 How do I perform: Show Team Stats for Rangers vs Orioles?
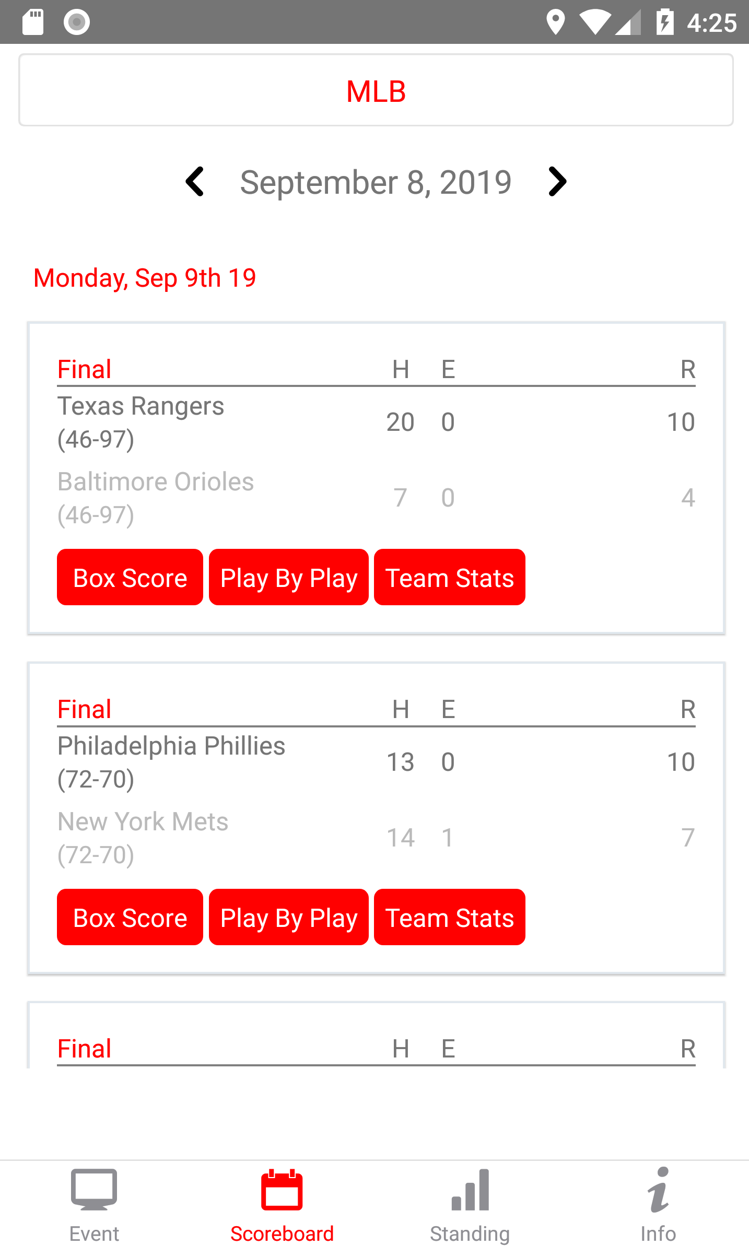pyautogui.click(x=449, y=577)
